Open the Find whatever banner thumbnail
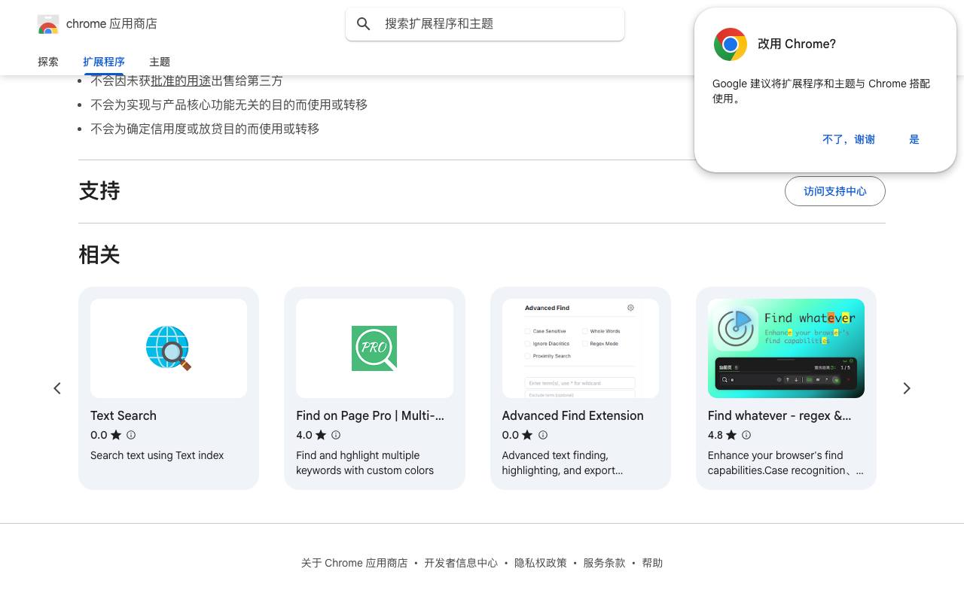Image resolution: width=964 pixels, height=602 pixels. tap(786, 348)
